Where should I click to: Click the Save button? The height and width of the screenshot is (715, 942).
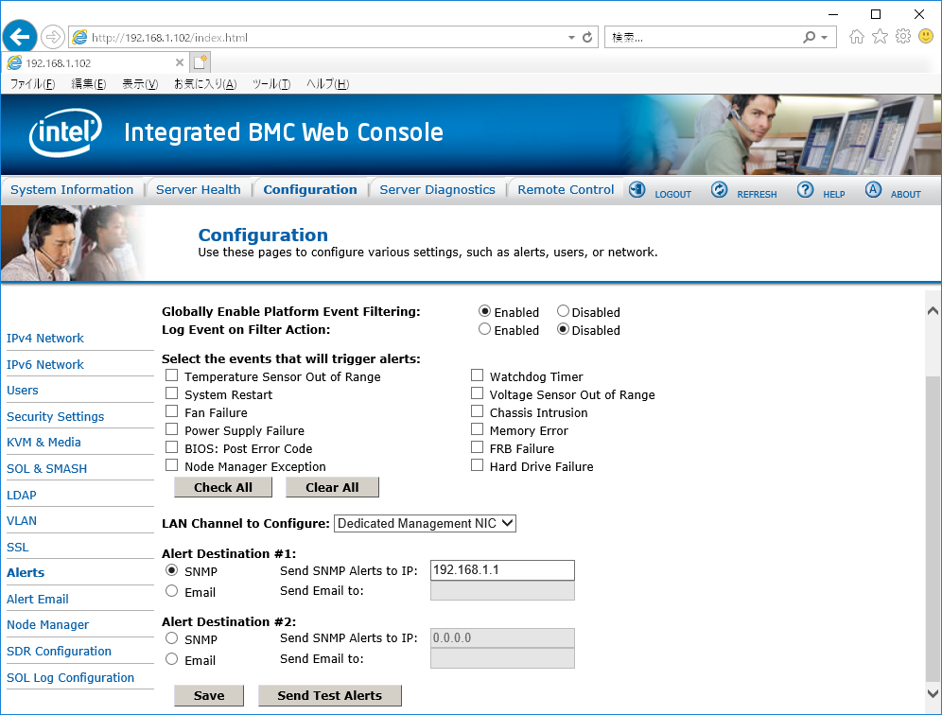point(209,696)
